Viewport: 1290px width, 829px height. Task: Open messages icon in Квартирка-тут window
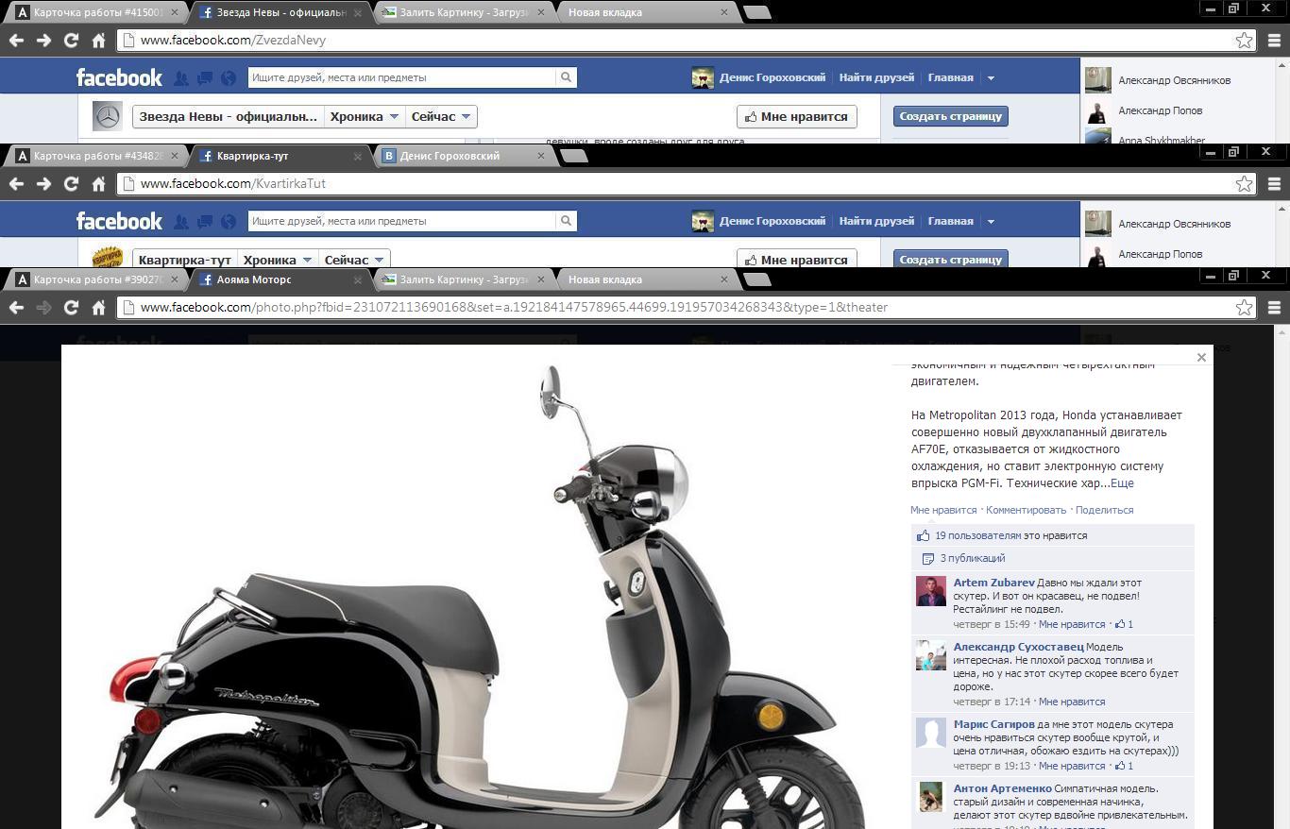pyautogui.click(x=204, y=222)
